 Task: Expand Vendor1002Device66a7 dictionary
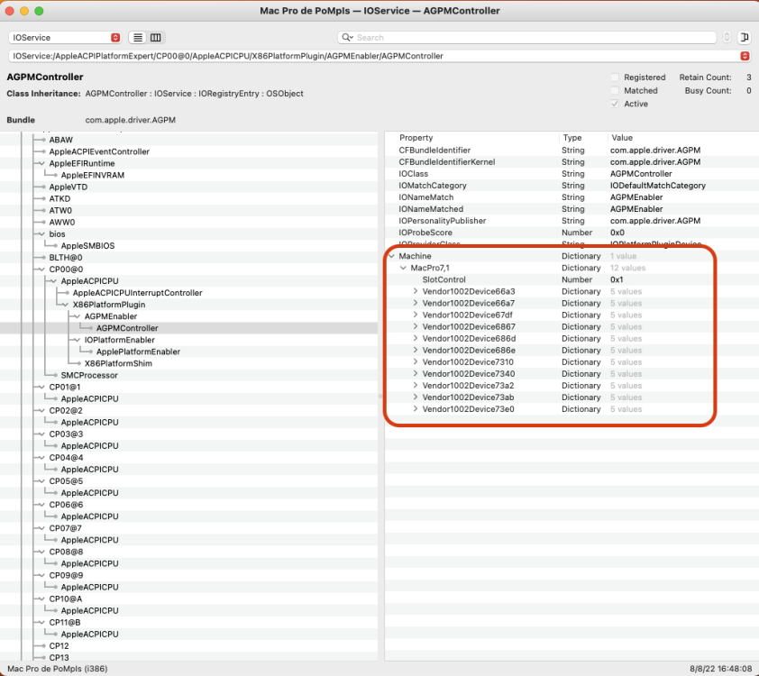pos(416,303)
